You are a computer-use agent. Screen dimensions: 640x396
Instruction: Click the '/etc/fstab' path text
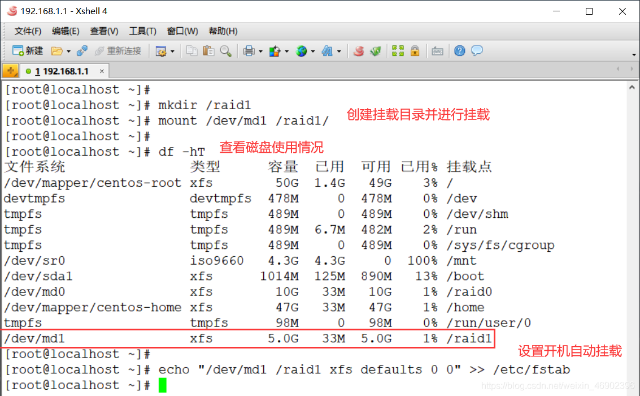tap(532, 369)
